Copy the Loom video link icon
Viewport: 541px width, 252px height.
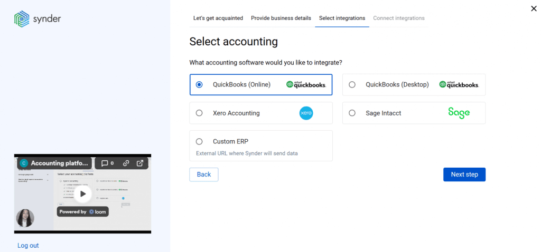point(126,163)
